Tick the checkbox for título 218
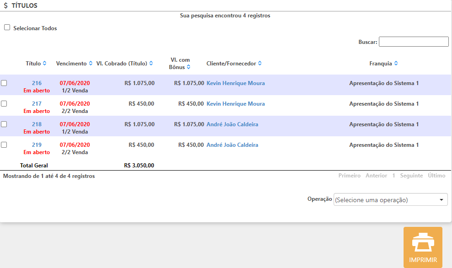This screenshot has width=452, height=268. [4, 124]
